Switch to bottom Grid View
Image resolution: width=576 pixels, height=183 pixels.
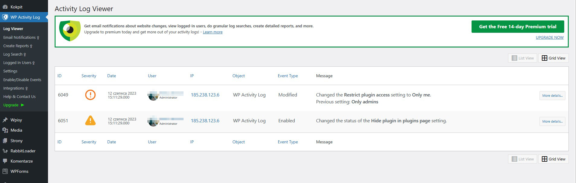(x=553, y=159)
